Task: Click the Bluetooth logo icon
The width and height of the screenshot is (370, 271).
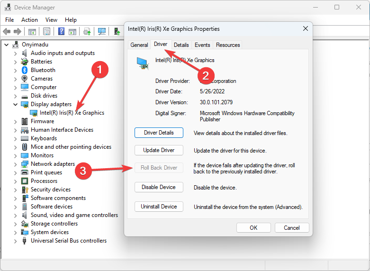Action: (25, 70)
